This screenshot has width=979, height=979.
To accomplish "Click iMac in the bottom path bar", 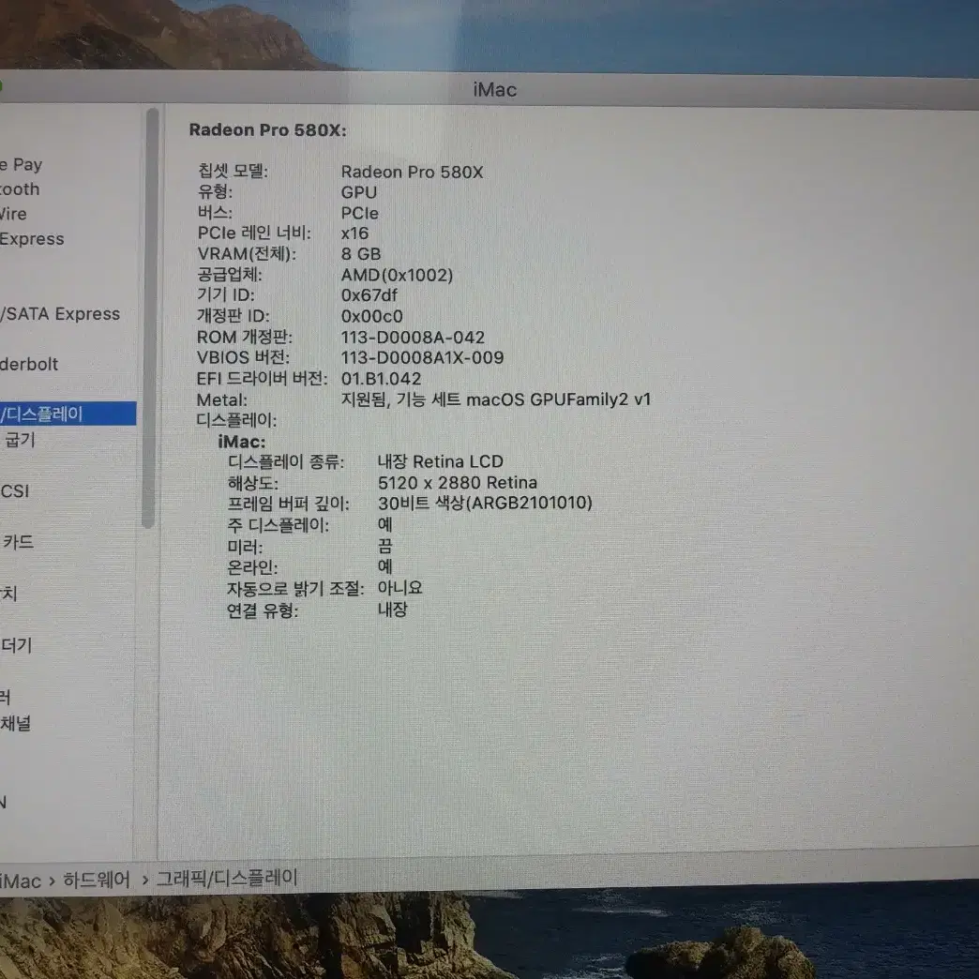I will pos(21,881).
